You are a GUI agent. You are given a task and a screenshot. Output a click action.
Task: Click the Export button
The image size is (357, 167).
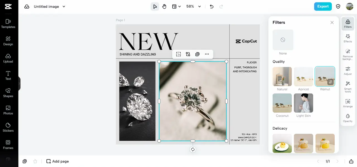pos(323,6)
